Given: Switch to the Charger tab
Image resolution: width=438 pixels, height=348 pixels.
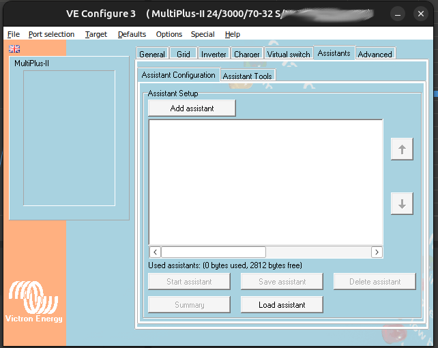Looking at the screenshot, I should click(x=247, y=54).
